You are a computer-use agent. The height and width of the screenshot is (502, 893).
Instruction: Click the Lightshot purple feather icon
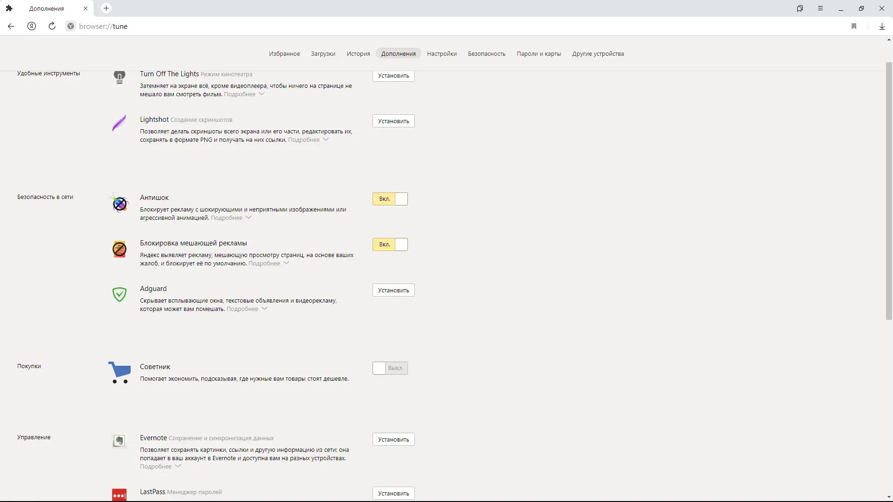coord(120,123)
